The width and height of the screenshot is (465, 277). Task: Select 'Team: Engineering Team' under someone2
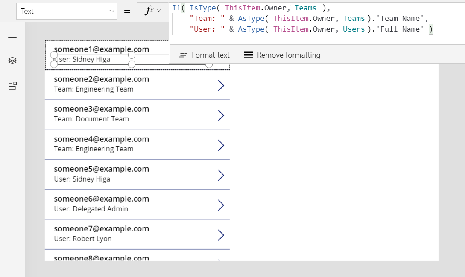click(x=94, y=89)
